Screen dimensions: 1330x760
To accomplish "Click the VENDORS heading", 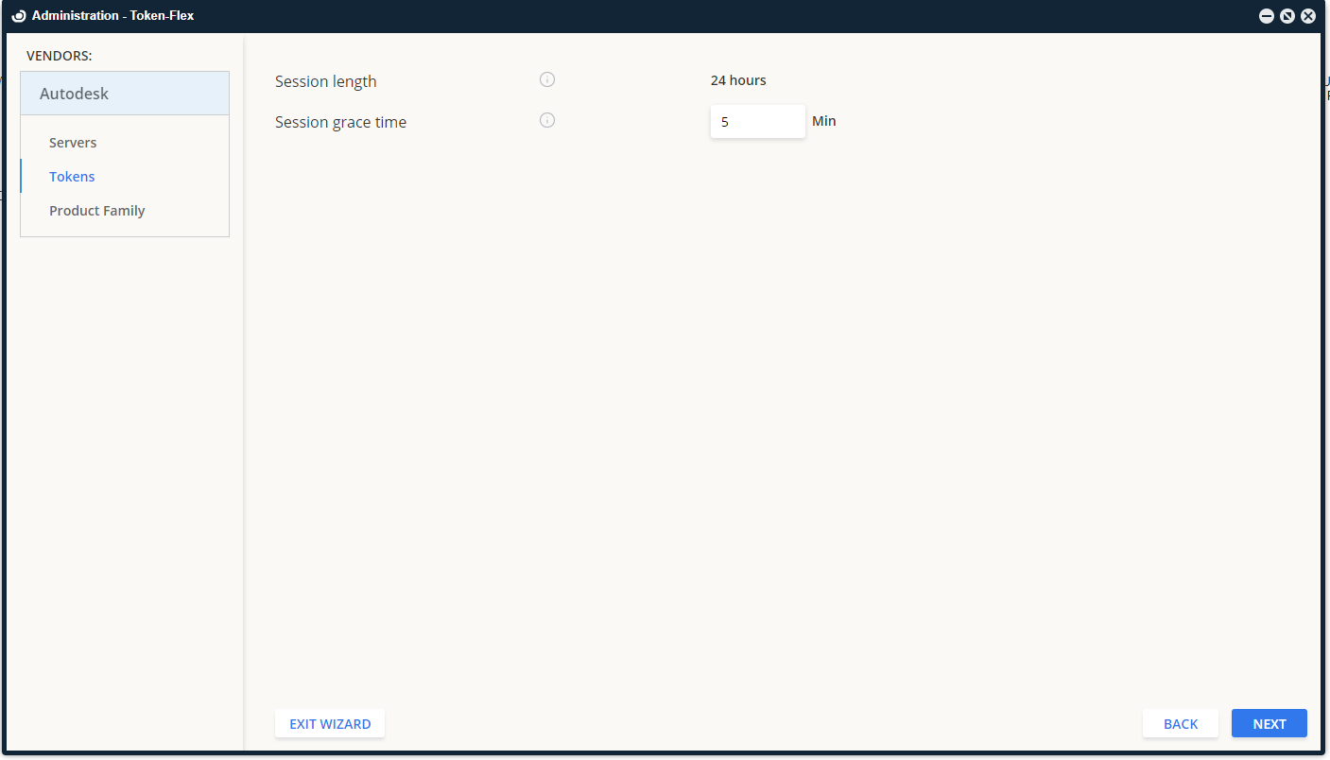I will [x=59, y=56].
